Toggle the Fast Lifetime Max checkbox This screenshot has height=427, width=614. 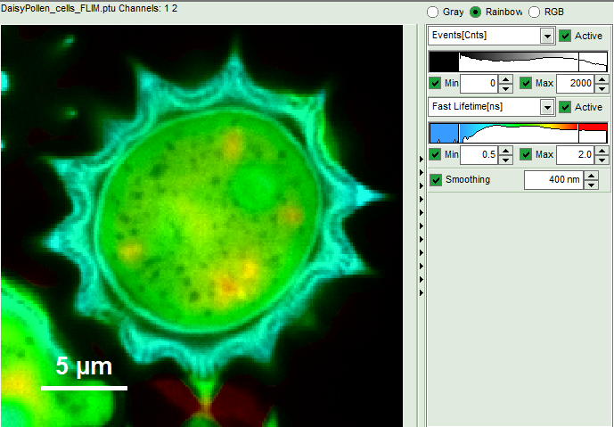527,155
